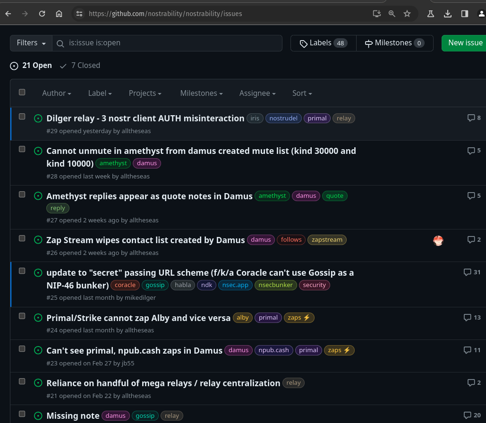486x423 pixels.
Task: Select the checkbox for Dilger relay issue
Action: tap(22, 117)
